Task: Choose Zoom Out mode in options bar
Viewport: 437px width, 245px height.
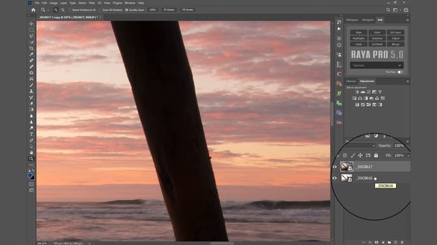Action: click(x=63, y=10)
